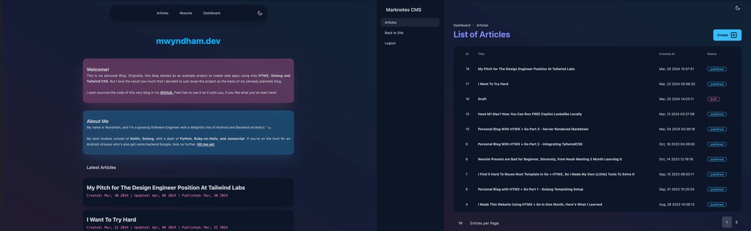Click the Title column header
This screenshot has width=751, height=231.
(x=481, y=54)
